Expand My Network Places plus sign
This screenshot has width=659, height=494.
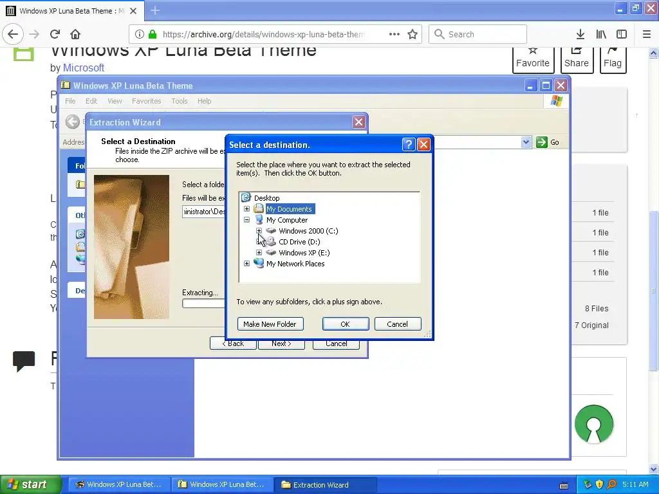coord(246,263)
